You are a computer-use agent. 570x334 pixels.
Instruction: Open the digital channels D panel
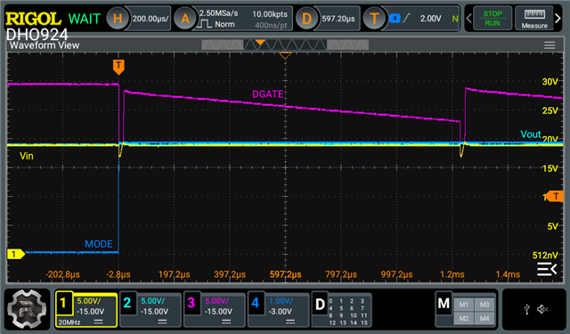342,310
